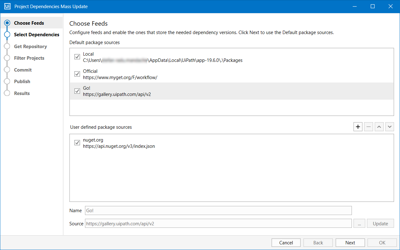Click the Choose Feeds step indicator circle

pos(7,22)
